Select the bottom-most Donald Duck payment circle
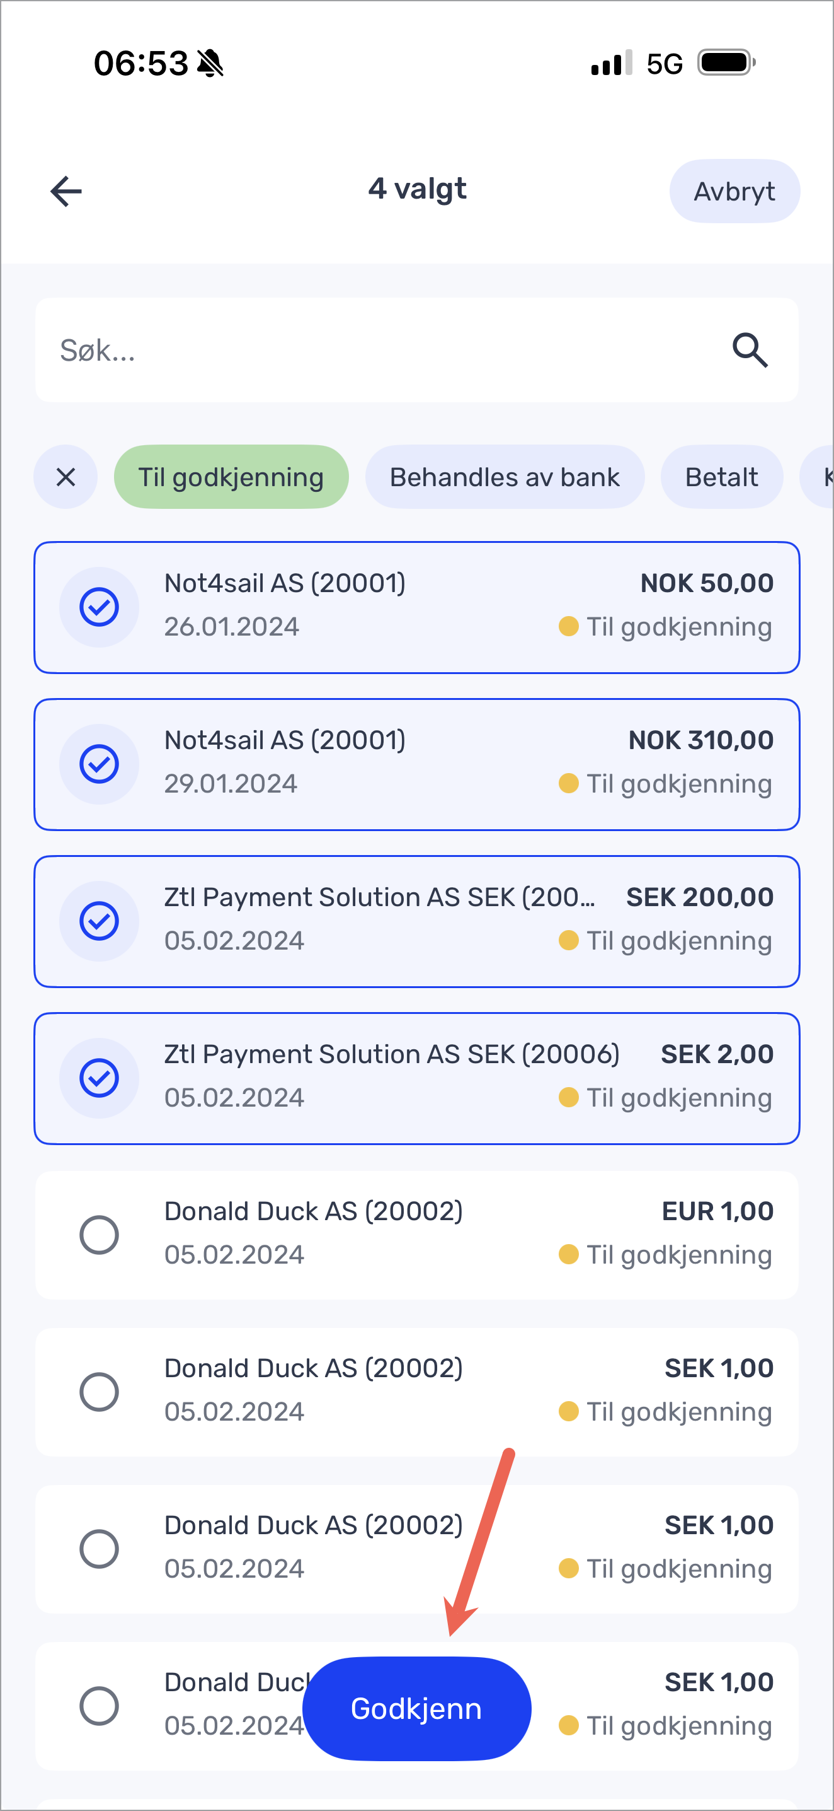The width and height of the screenshot is (834, 1811). (x=99, y=1706)
